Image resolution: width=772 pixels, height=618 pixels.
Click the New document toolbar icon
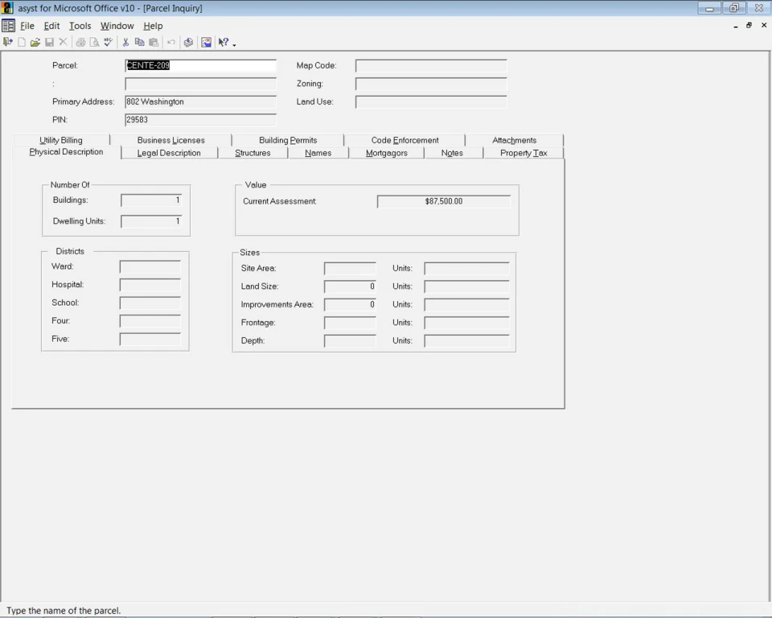click(x=22, y=43)
